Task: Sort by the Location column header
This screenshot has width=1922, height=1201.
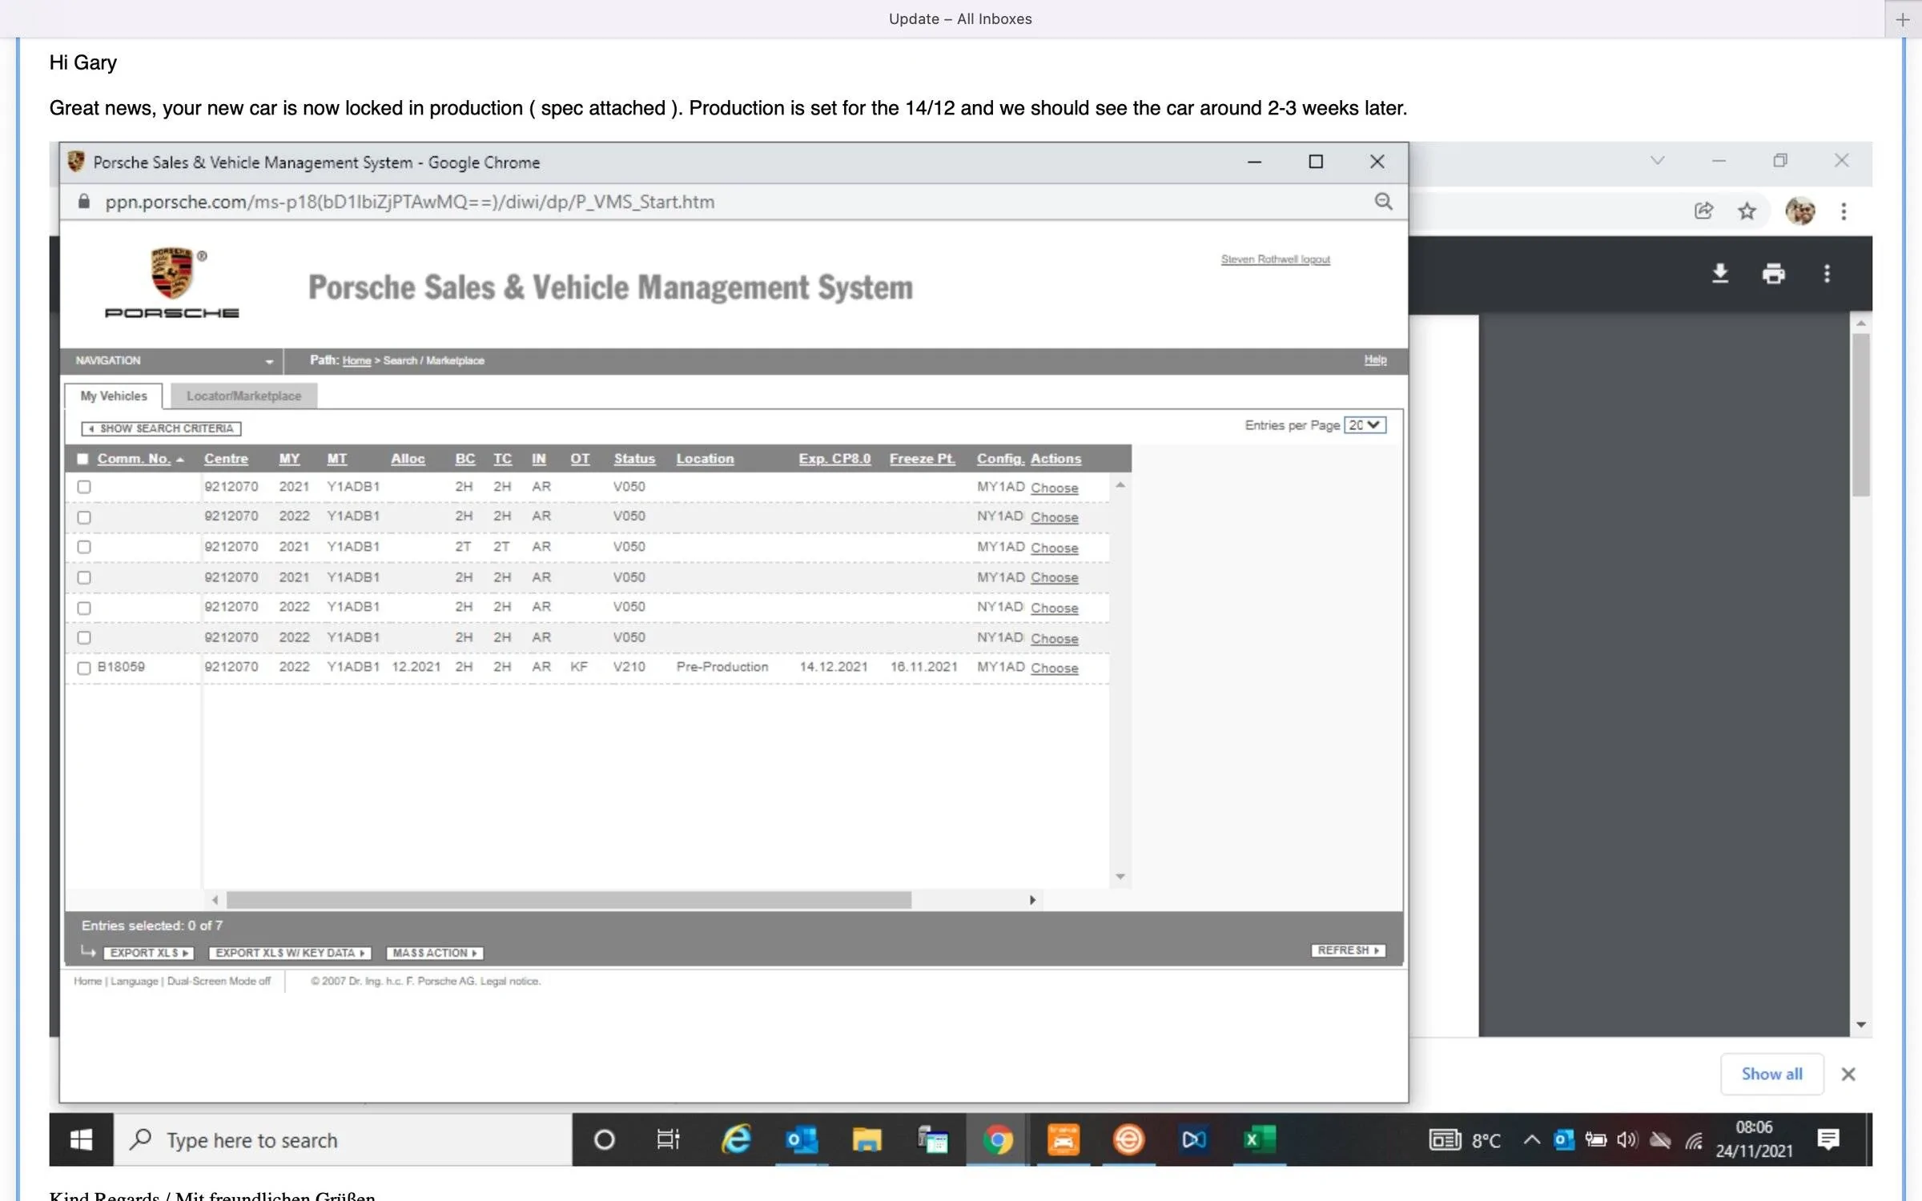Action: (705, 459)
